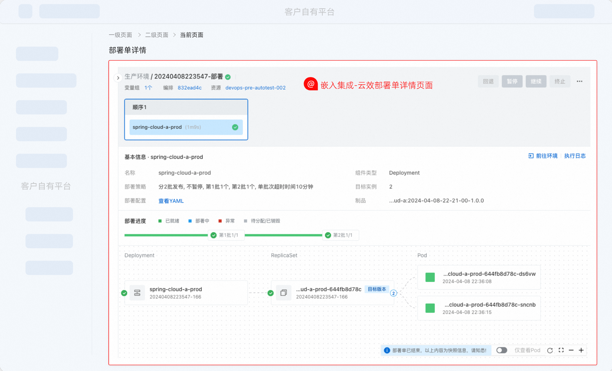Click the green success icon beside 20240408223547-部署
Screen dimensions: 612x371
pyautogui.click(x=228, y=77)
